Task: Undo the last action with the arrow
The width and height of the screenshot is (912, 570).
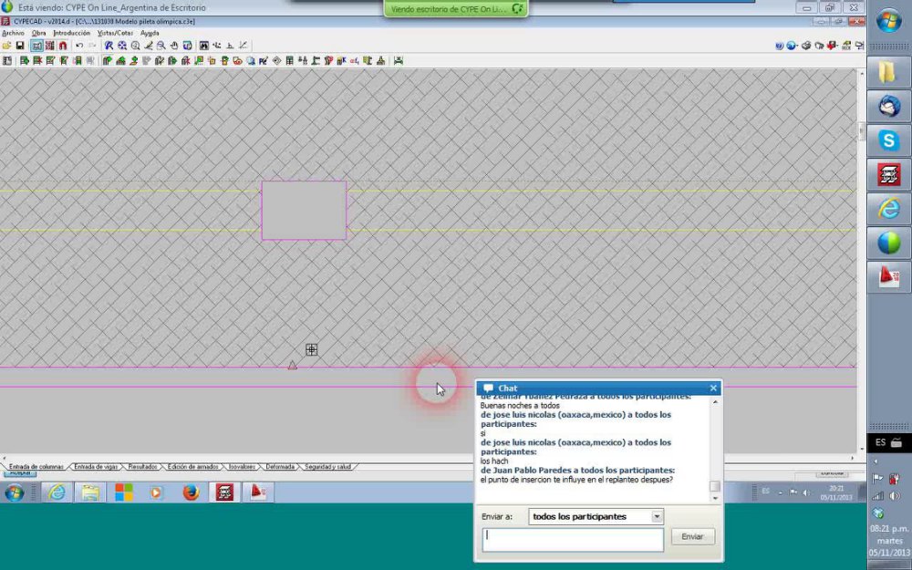Action: click(x=79, y=46)
